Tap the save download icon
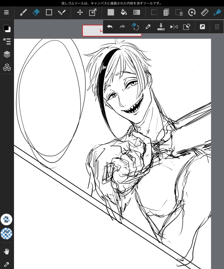 point(161,27)
